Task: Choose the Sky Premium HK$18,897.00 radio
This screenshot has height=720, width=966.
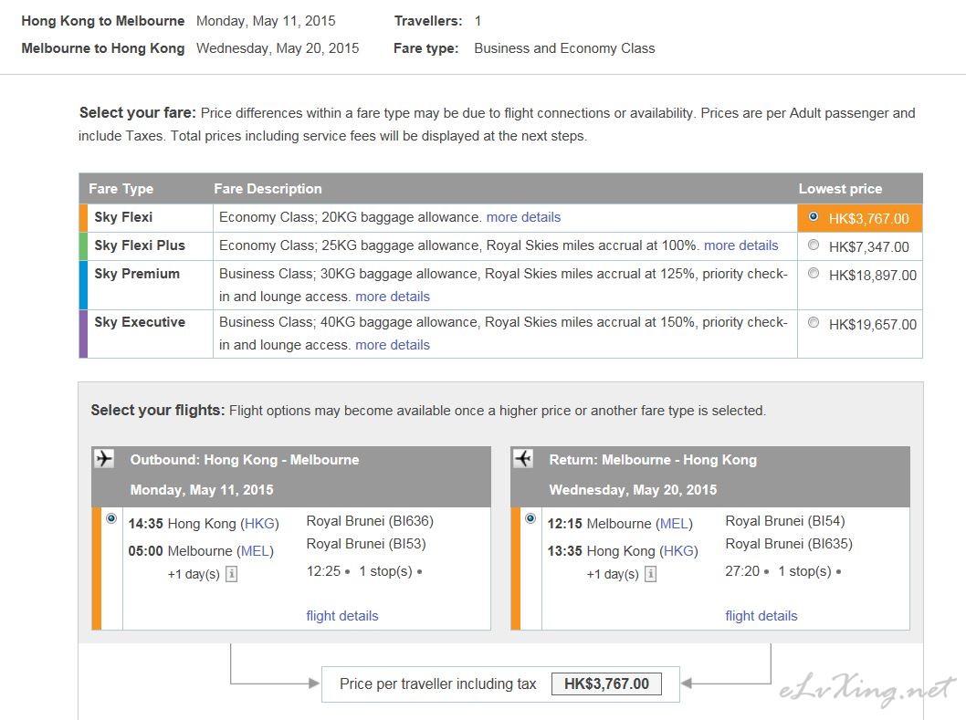Action: click(814, 274)
